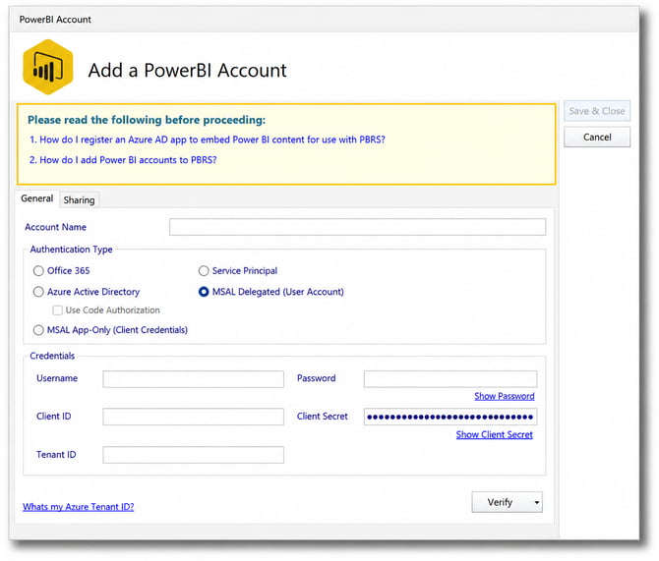
Task: Open Whats my Azure Tenant ID link
Action: pyautogui.click(x=78, y=507)
